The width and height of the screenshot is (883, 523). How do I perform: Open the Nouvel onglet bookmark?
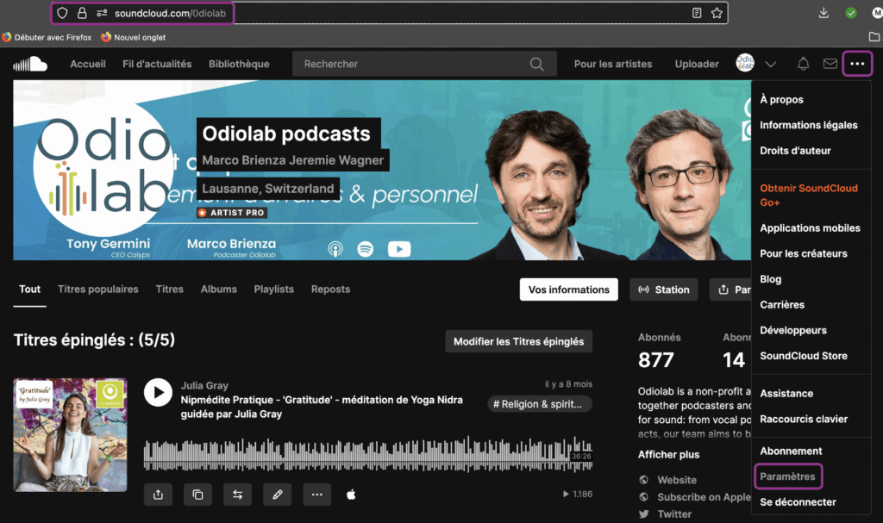click(x=134, y=37)
